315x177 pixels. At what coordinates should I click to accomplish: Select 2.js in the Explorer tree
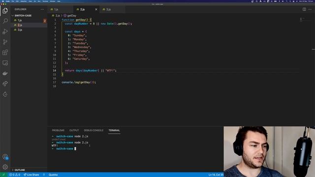coord(29,25)
